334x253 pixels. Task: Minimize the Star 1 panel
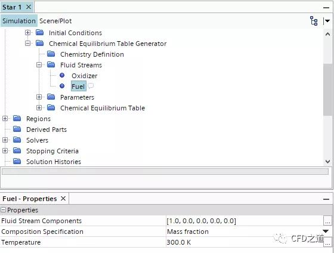tap(326, 8)
